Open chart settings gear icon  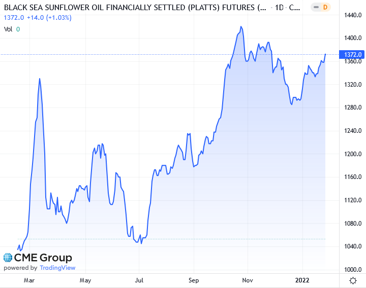[x=353, y=280]
